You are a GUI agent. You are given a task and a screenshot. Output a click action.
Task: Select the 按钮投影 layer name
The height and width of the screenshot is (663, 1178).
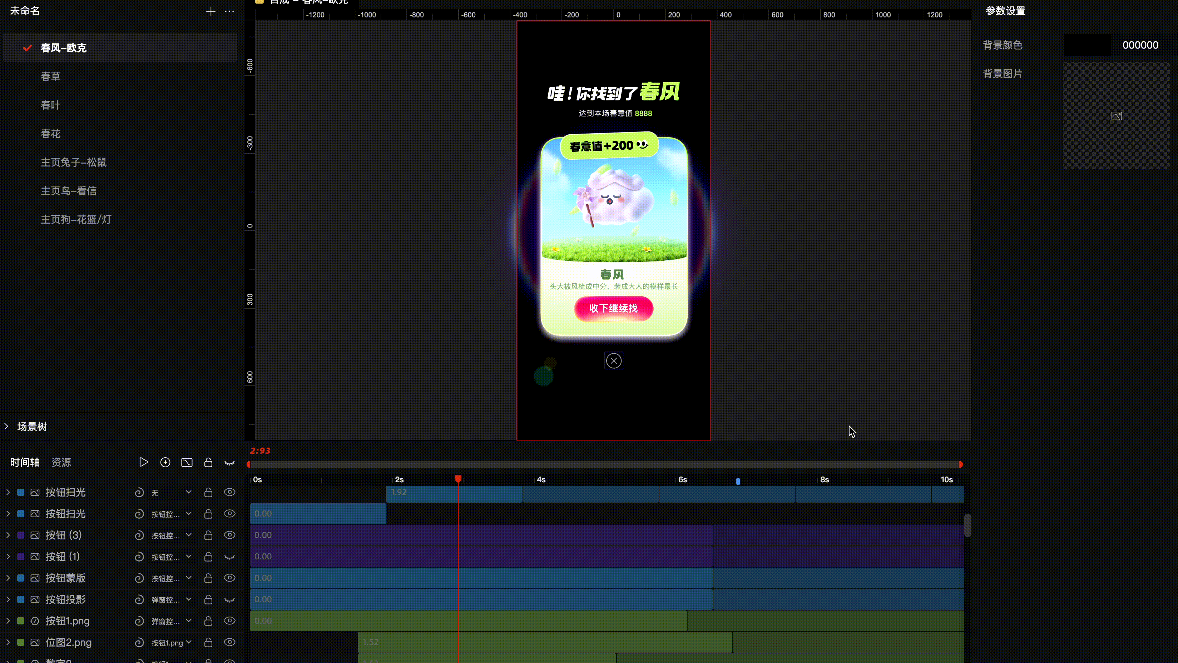click(65, 599)
